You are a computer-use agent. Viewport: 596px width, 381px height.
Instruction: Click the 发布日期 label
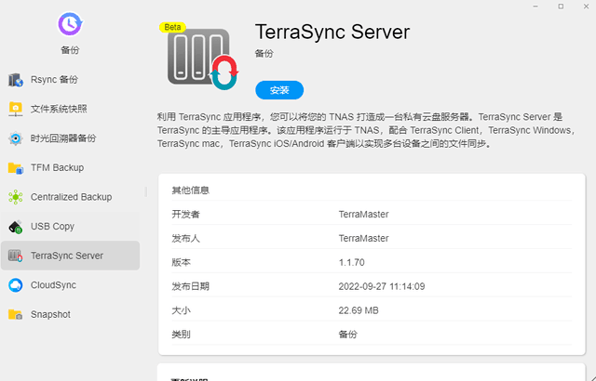tap(190, 286)
